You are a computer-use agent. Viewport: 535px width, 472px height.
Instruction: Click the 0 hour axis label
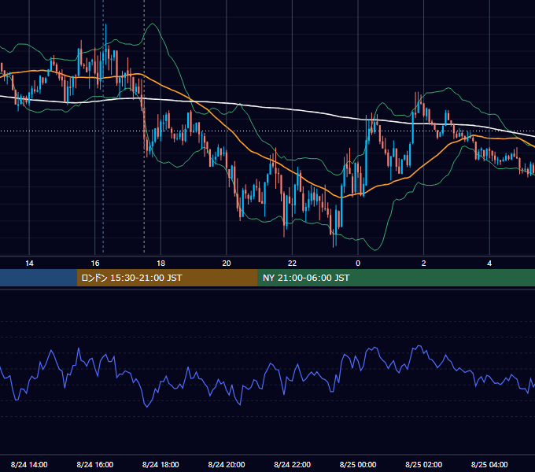click(x=358, y=264)
